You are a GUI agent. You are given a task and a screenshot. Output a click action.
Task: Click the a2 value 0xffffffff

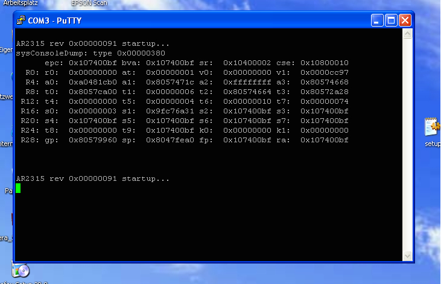247,82
